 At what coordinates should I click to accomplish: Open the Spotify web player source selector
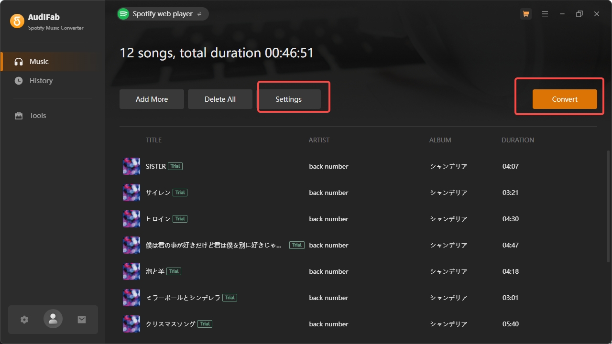[163, 14]
